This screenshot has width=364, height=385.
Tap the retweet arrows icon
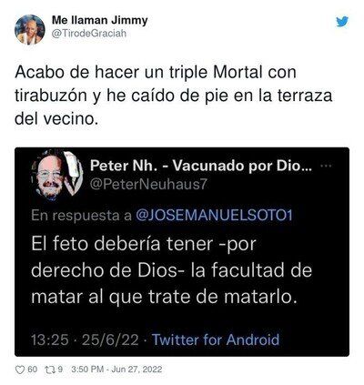click(x=49, y=370)
